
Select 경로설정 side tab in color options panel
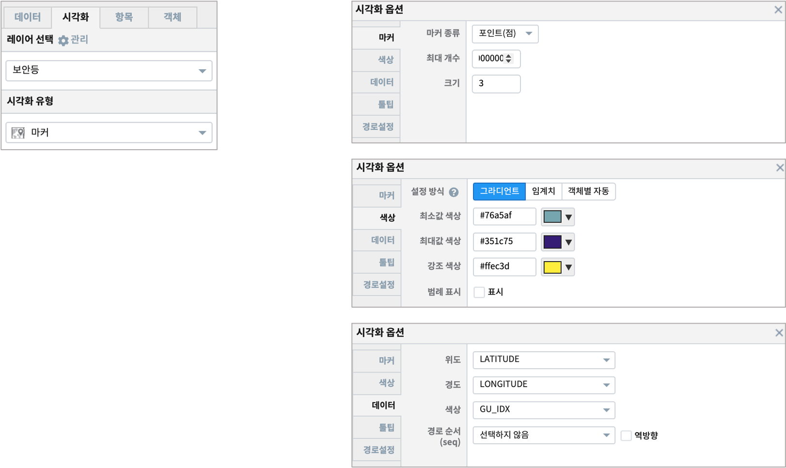pos(377,285)
